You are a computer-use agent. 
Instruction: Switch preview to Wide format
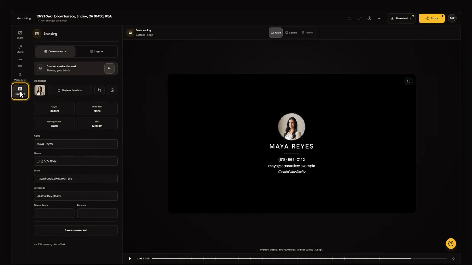coord(276,33)
